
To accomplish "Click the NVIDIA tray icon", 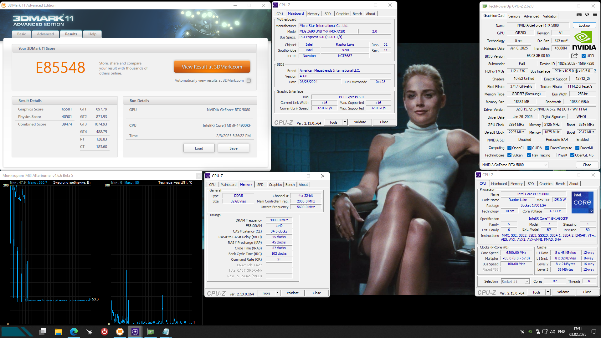I will tap(530, 332).
